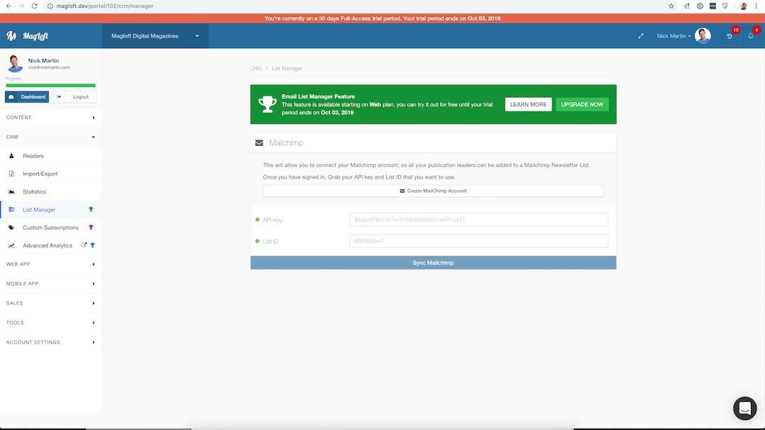Reload the page in browser
Viewport: 765px width, 430px height.
[34, 6]
